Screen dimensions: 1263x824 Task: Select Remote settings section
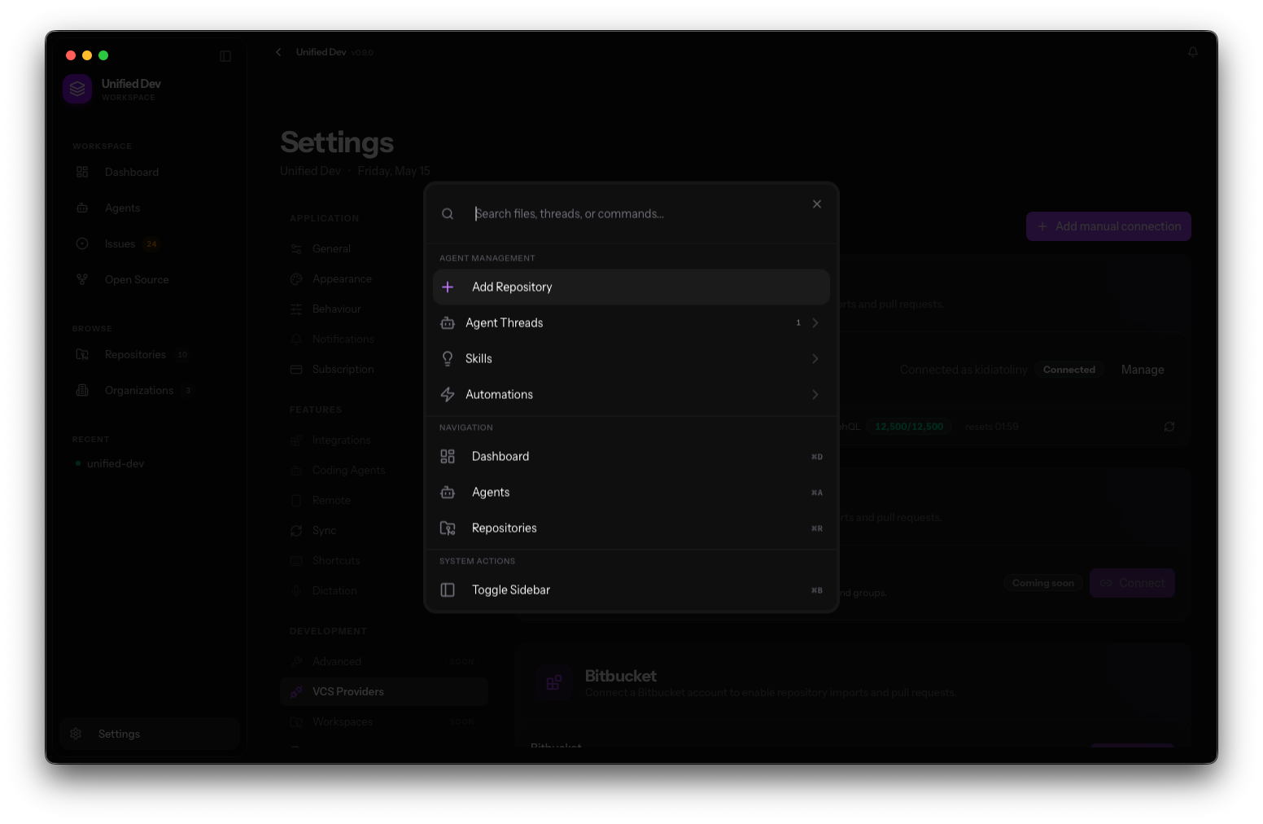(x=384, y=501)
